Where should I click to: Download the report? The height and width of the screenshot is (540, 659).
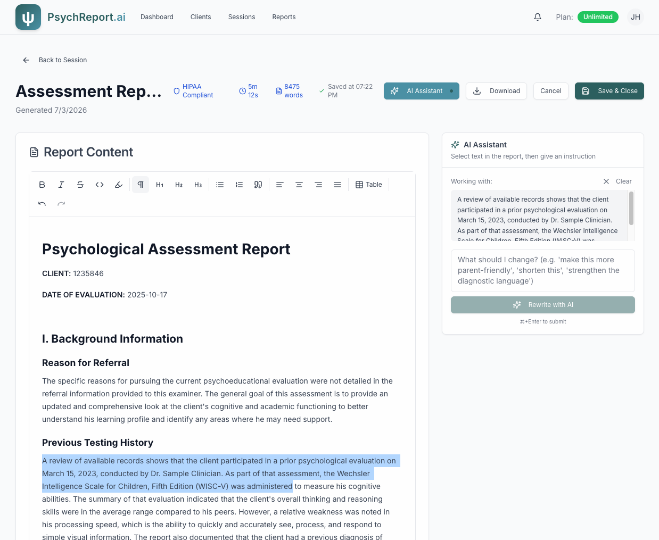pyautogui.click(x=497, y=91)
